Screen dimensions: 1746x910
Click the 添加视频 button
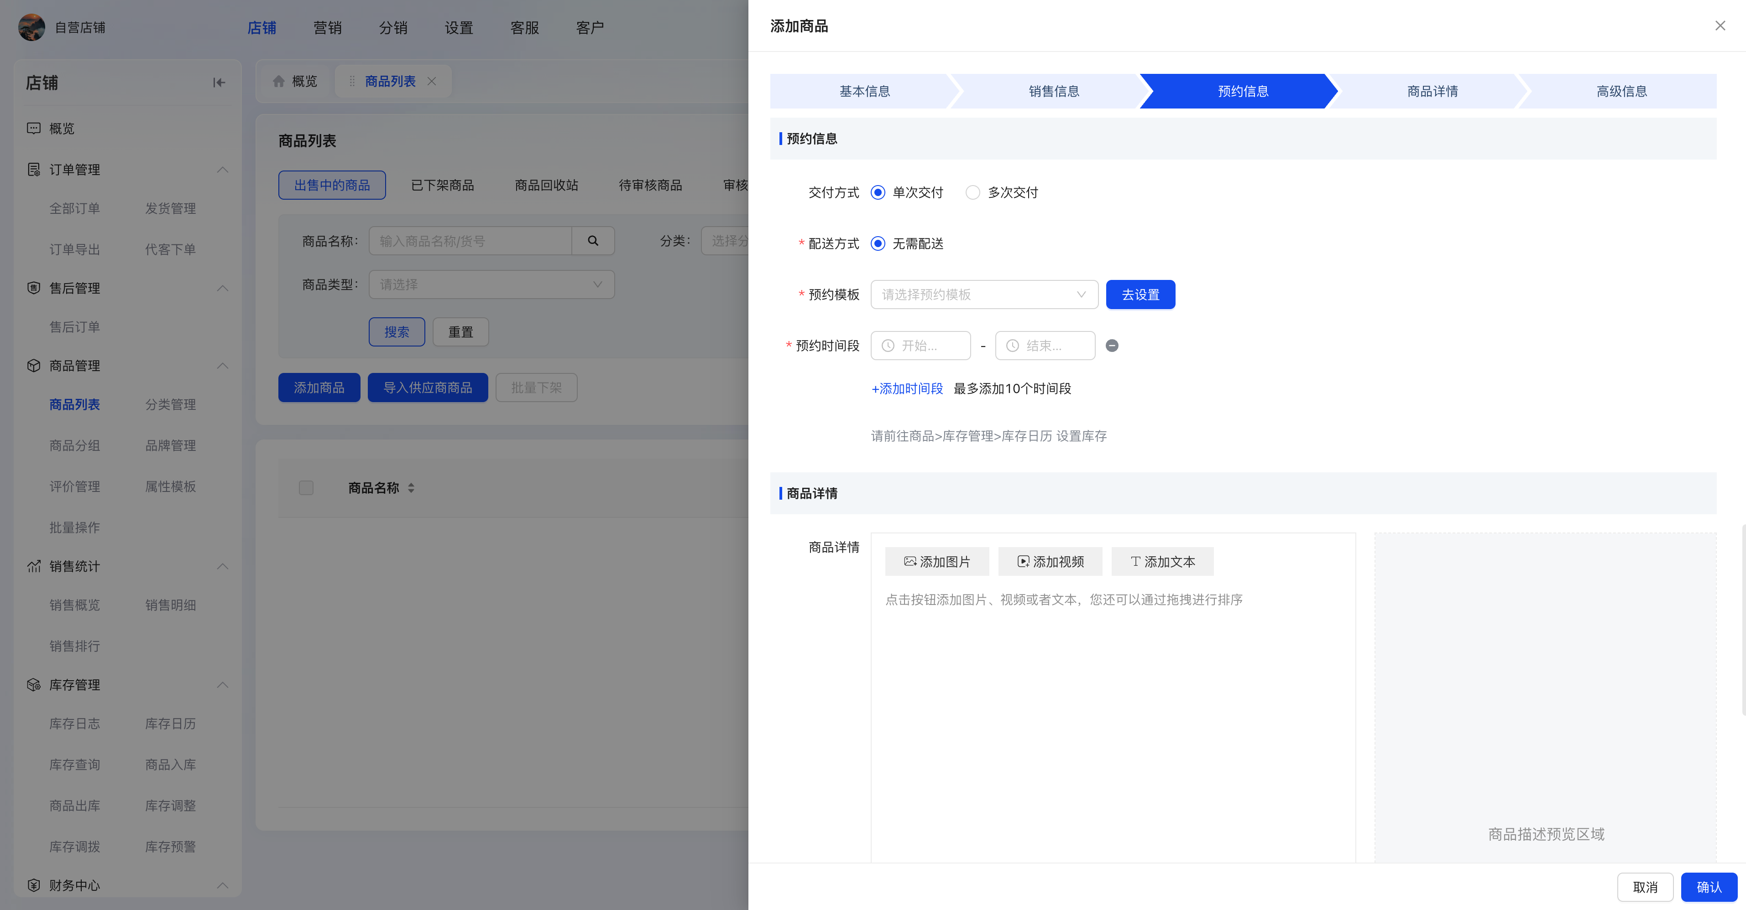[x=1050, y=561]
